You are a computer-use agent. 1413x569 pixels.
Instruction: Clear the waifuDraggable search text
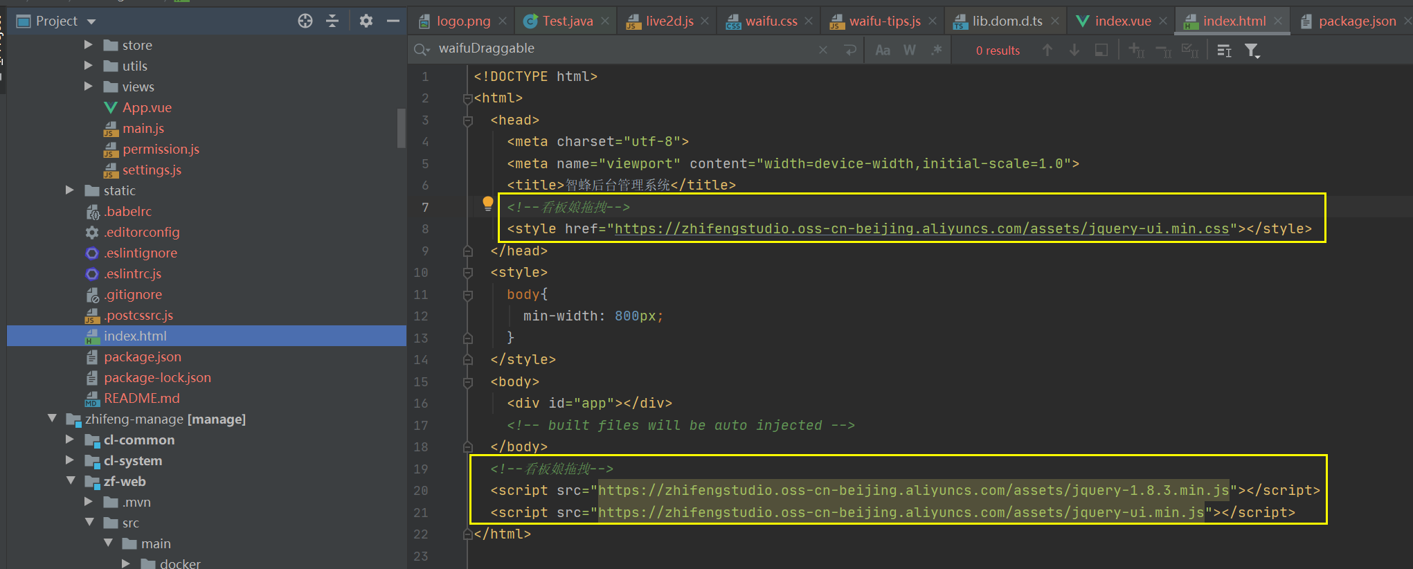tap(823, 50)
